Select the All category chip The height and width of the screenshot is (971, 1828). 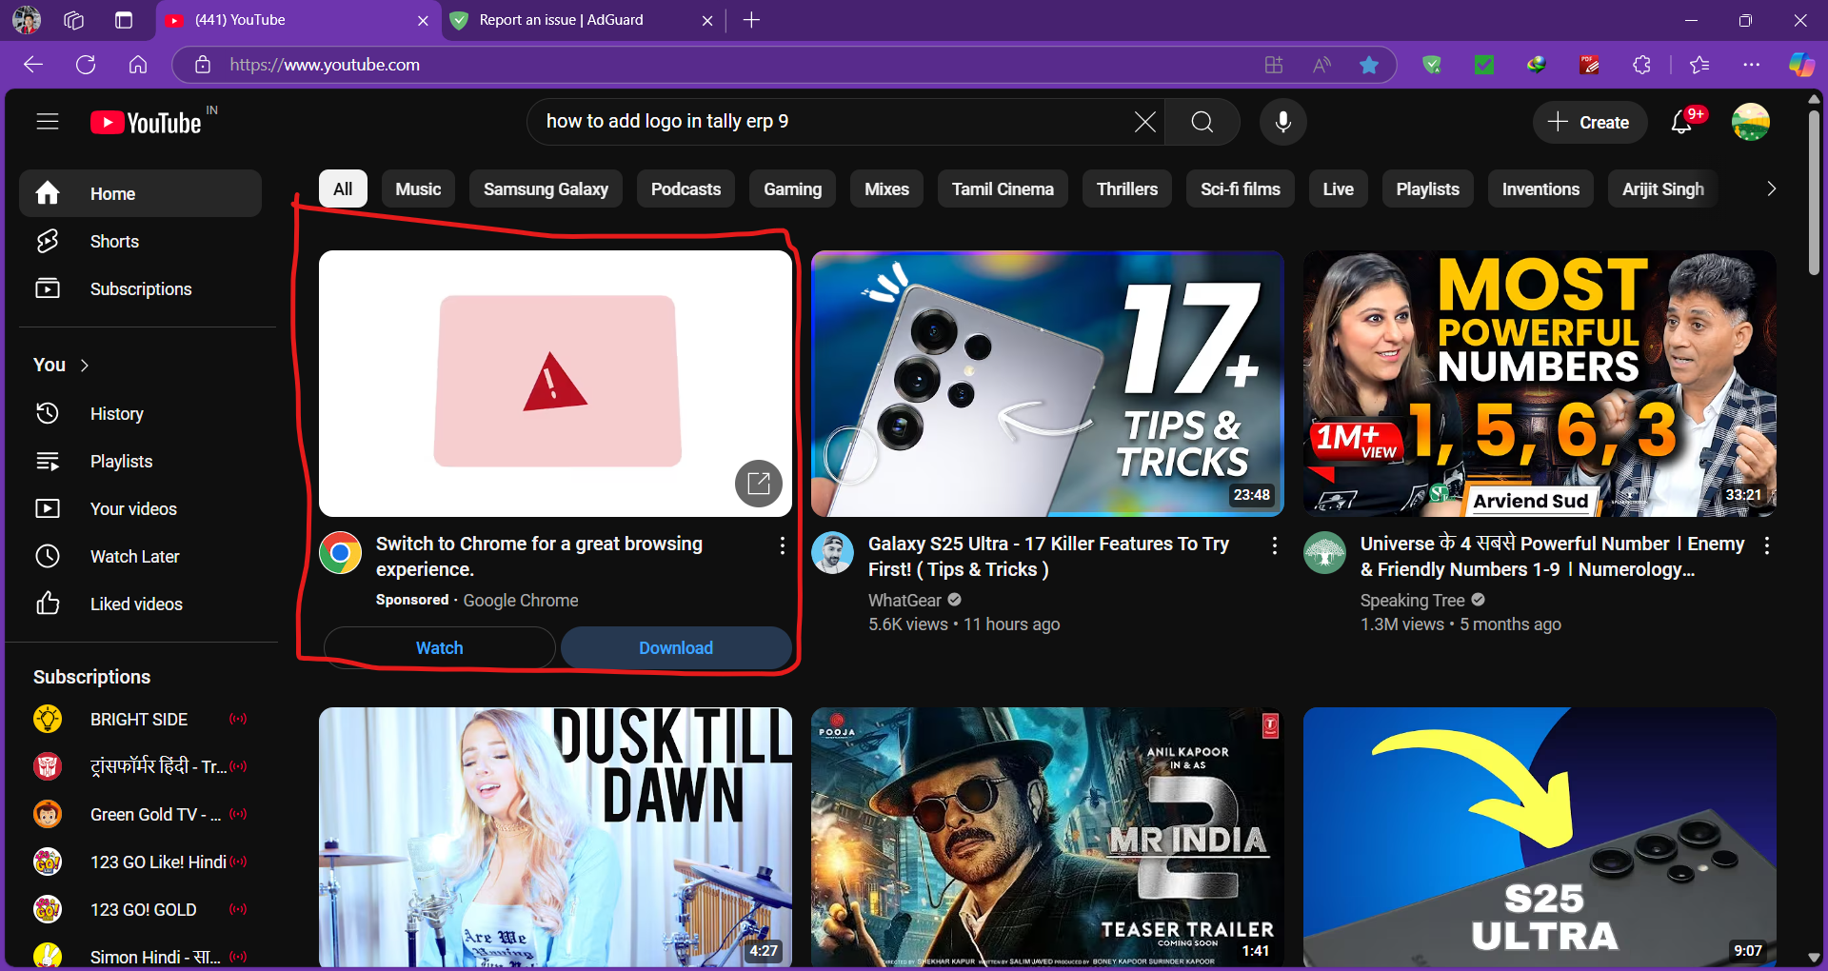tap(343, 188)
